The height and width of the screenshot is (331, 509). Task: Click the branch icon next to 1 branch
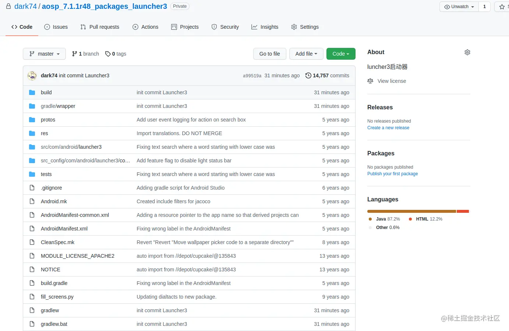click(75, 54)
